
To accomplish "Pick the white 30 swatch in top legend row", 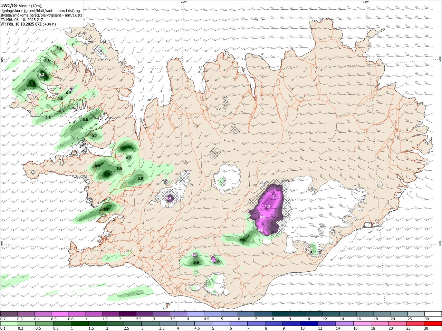I will point(433,314).
